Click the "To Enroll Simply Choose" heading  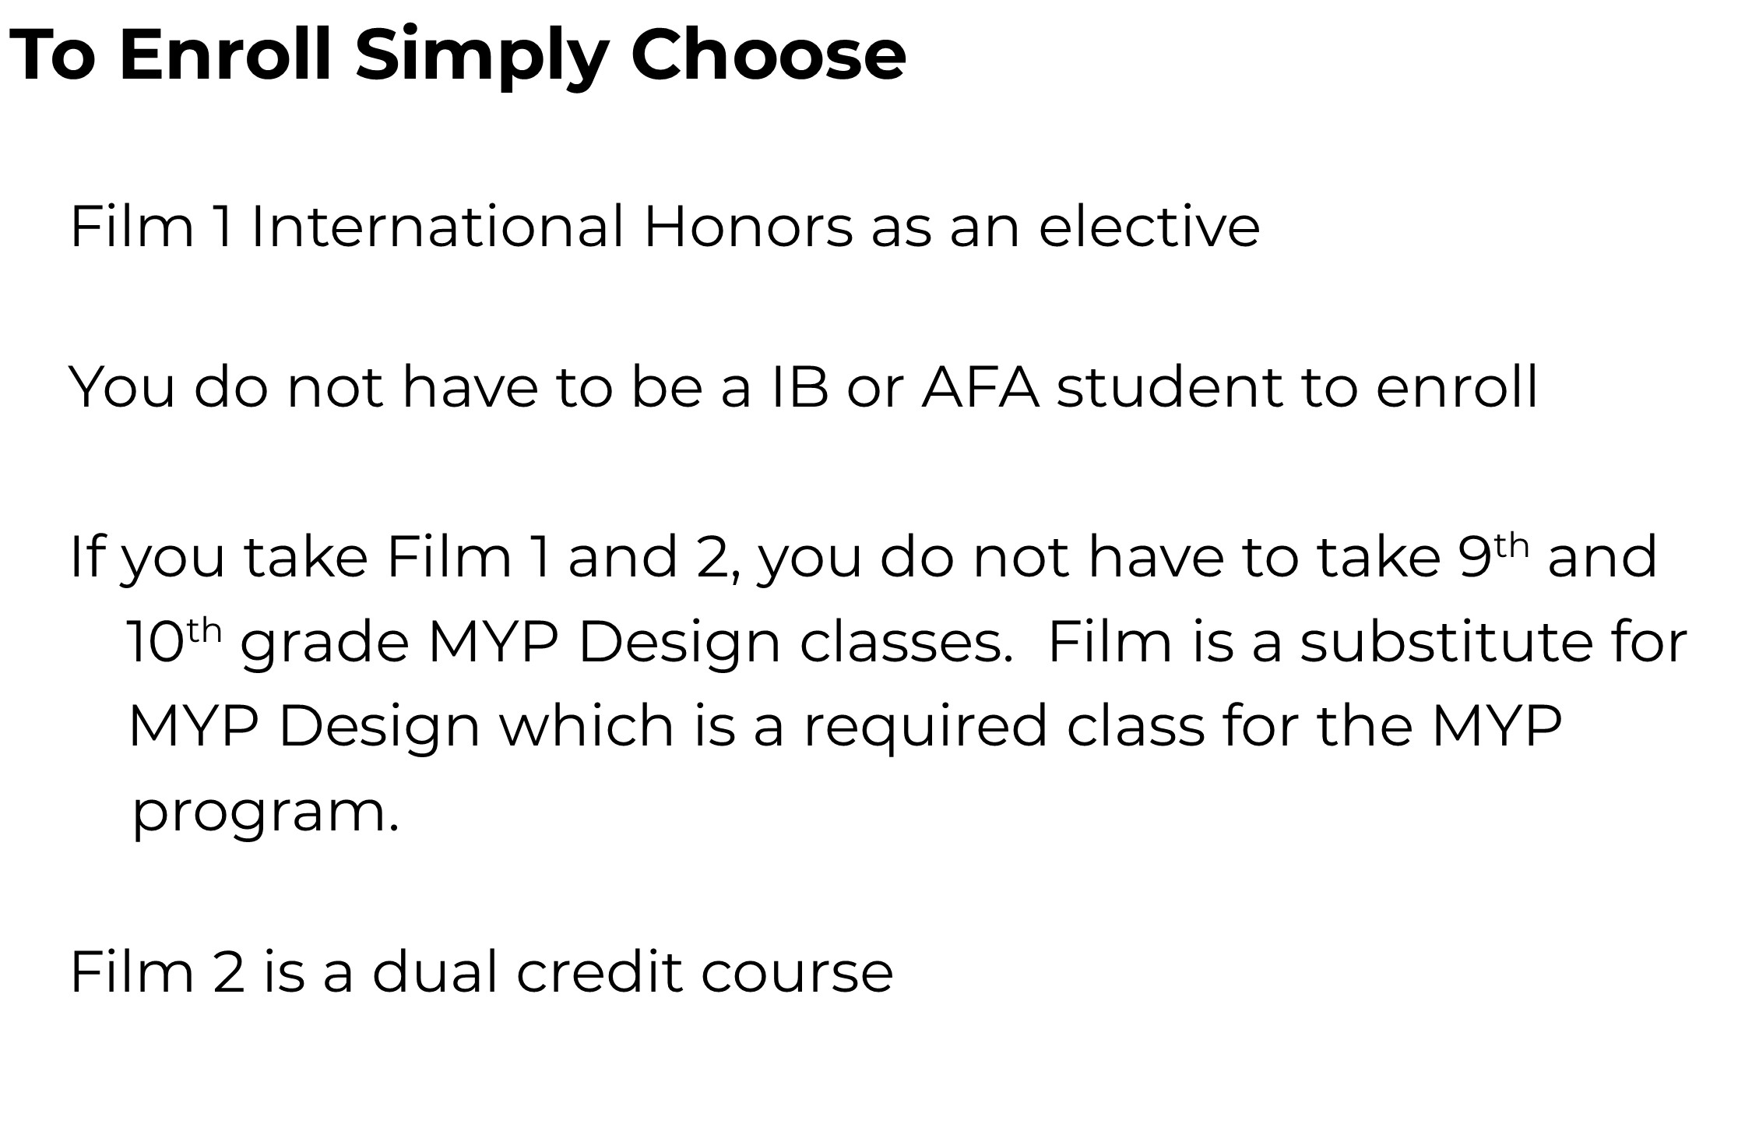tap(457, 55)
